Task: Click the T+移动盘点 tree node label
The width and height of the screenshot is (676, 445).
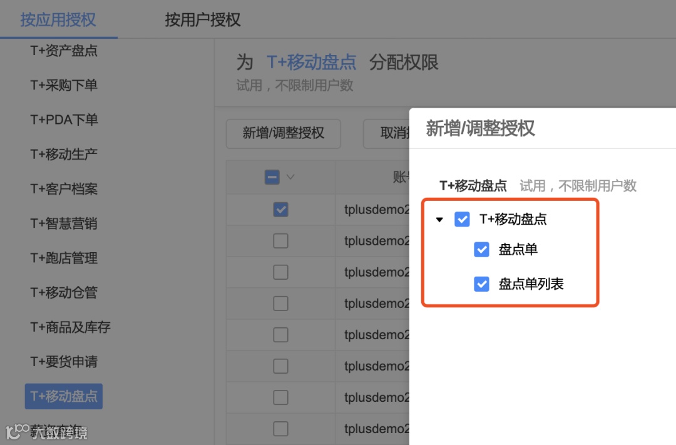Action: pos(513,219)
